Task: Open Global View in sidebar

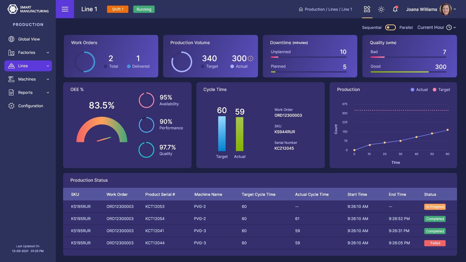Action: [29, 39]
